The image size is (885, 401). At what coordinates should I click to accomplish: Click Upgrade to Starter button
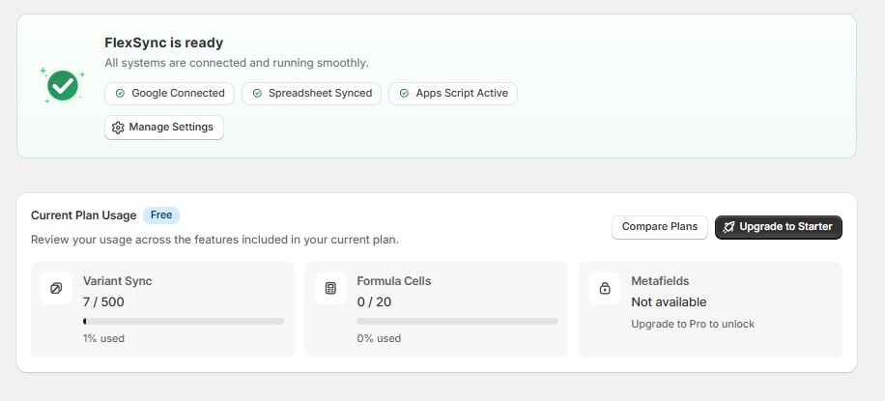[x=779, y=227]
